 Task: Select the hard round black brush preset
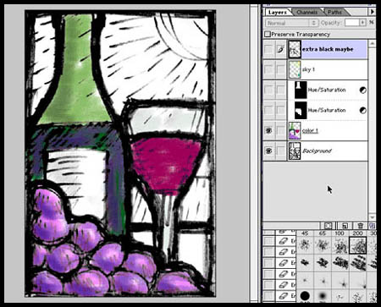(305, 296)
